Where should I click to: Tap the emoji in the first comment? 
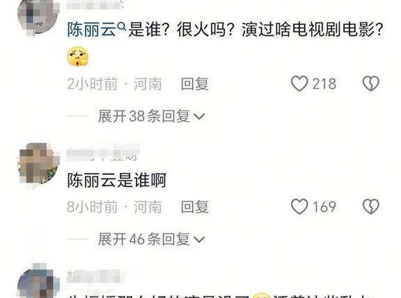(77, 56)
